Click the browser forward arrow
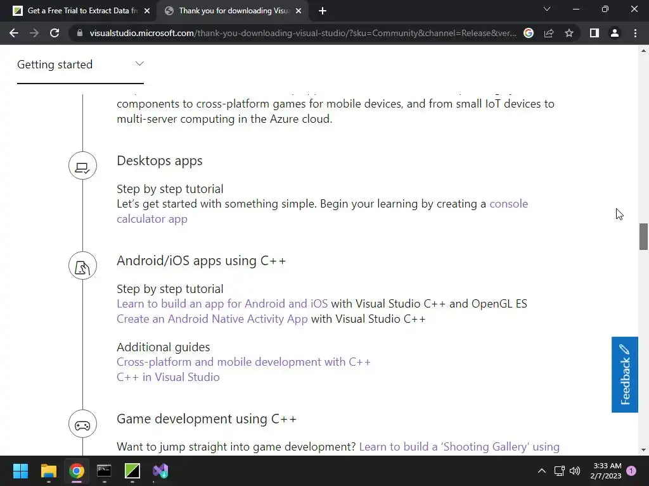Viewport: 649px width, 486px height. (34, 33)
